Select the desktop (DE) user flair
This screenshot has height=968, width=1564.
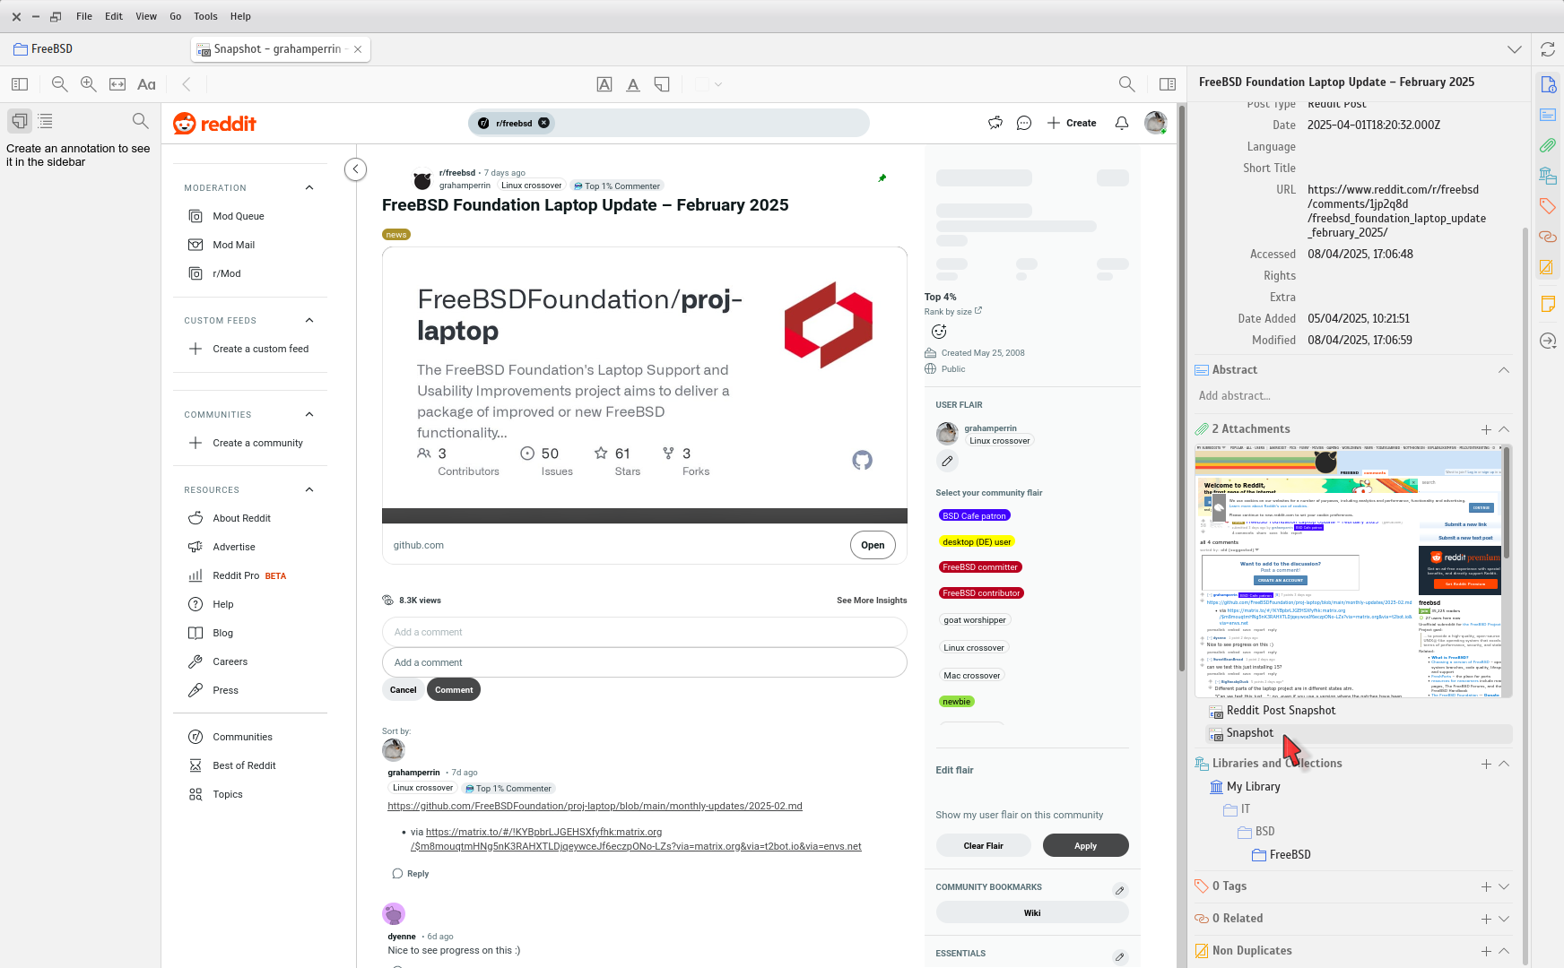point(977,541)
